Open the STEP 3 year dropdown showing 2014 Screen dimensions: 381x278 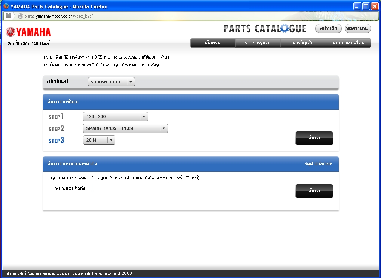(99, 140)
